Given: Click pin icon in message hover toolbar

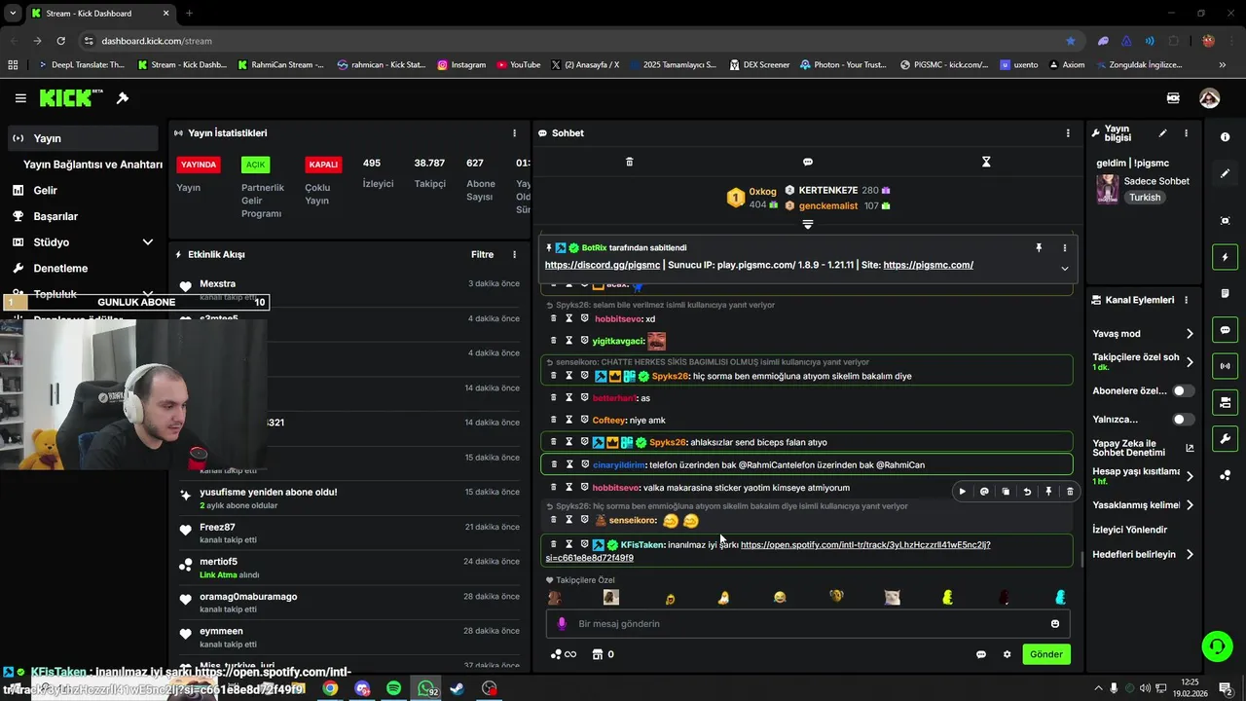Looking at the screenshot, I should (1048, 492).
